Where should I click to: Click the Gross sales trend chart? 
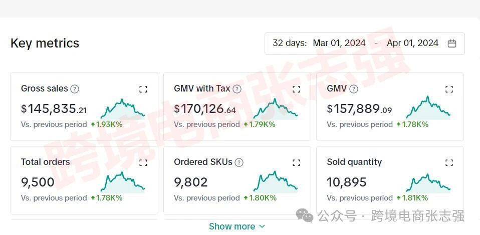122,108
